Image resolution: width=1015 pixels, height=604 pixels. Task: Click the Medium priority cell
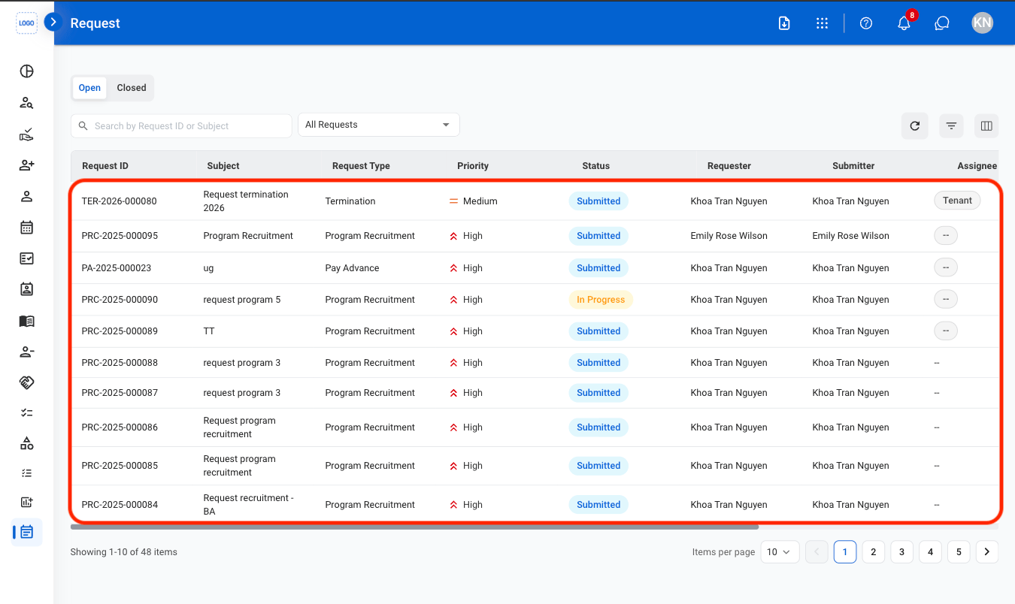tap(474, 201)
